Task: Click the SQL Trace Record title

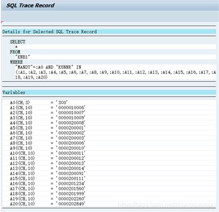Action: (30, 6)
